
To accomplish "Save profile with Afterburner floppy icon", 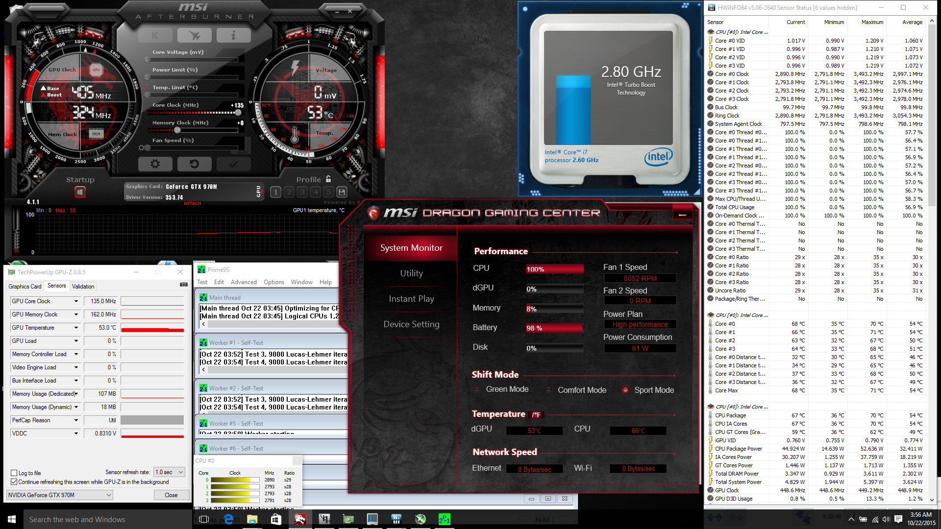I will tap(342, 192).
